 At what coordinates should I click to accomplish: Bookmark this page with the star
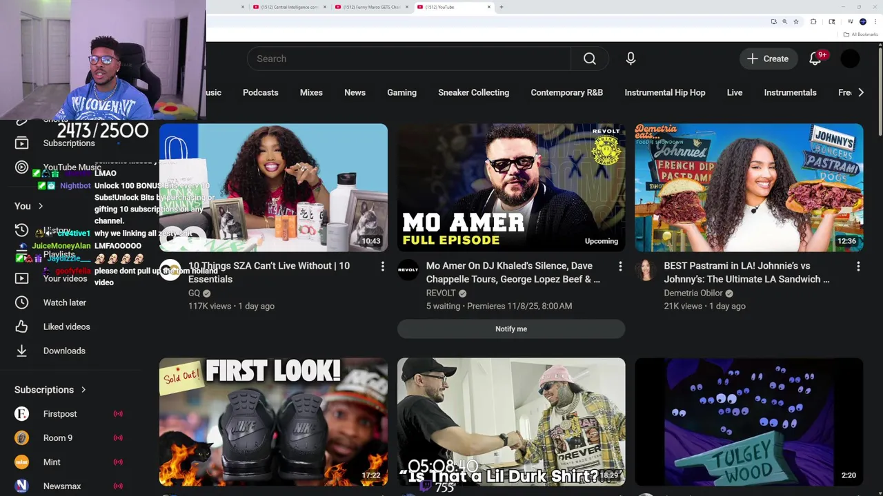(796, 22)
